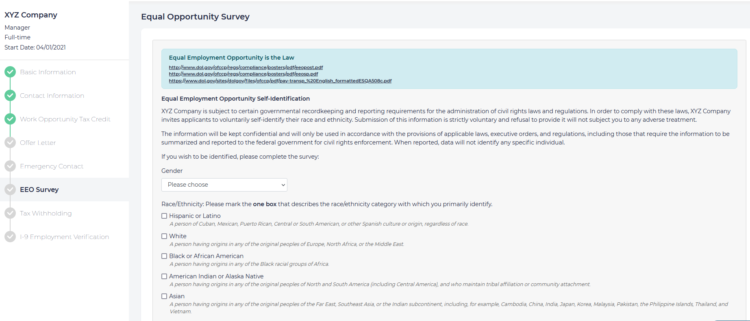Select the Black or African American checkbox
Screen dimensions: 750x321
164,256
